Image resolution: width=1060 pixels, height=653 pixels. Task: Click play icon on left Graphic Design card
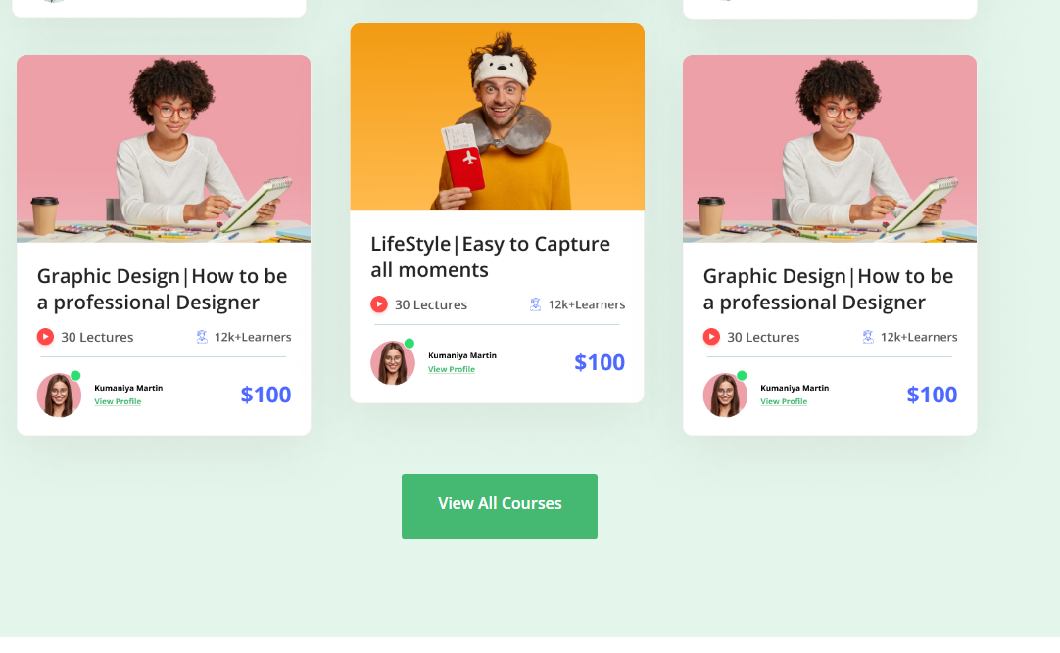(45, 337)
